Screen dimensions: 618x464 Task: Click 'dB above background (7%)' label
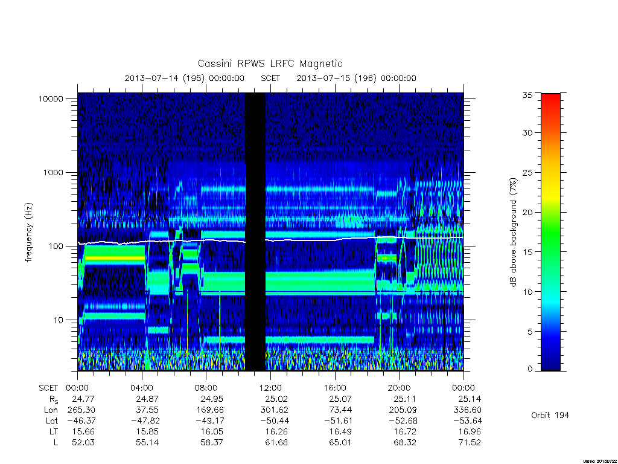coord(513,233)
